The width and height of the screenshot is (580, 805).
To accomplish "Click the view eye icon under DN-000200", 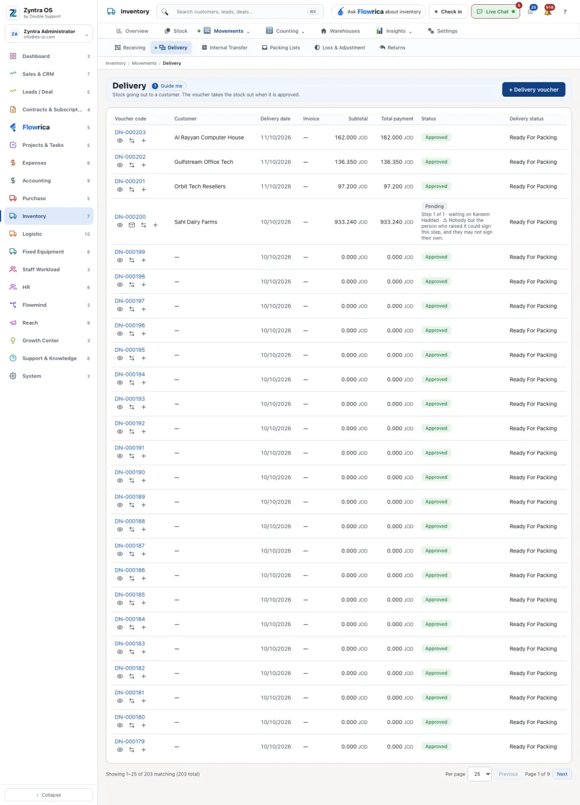I will click(x=120, y=225).
